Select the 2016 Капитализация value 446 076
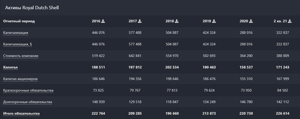This screenshot has width=300, height=119. coord(98,33)
